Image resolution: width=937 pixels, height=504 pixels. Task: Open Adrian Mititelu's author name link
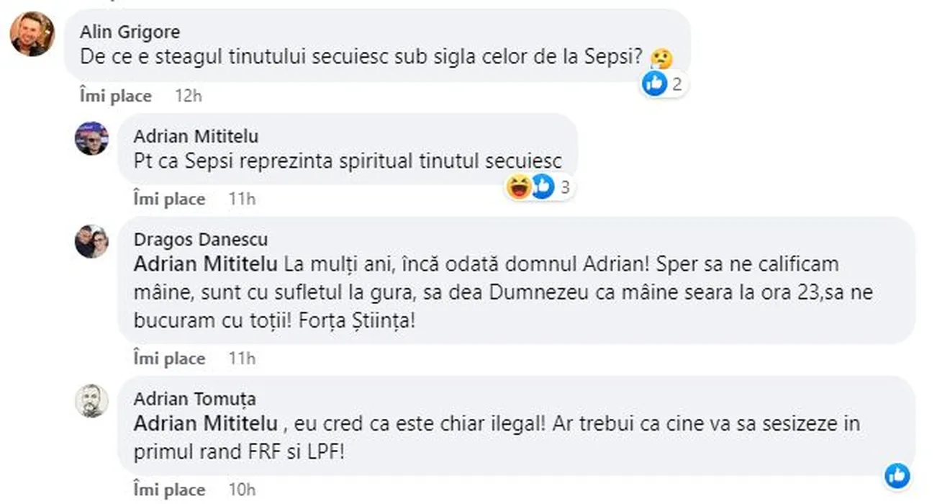196,136
